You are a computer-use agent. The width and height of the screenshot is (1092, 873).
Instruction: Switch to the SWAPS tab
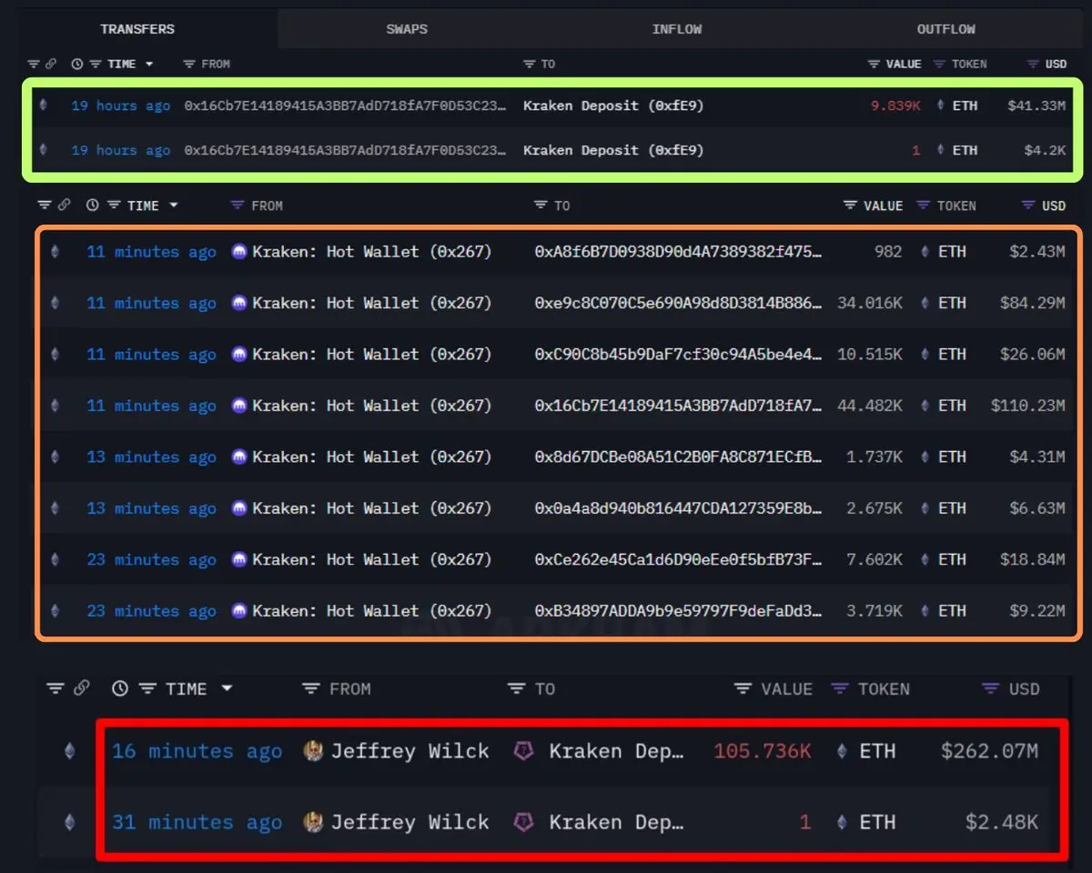tap(407, 29)
